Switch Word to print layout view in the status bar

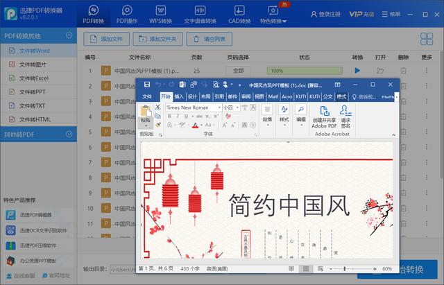(306, 268)
